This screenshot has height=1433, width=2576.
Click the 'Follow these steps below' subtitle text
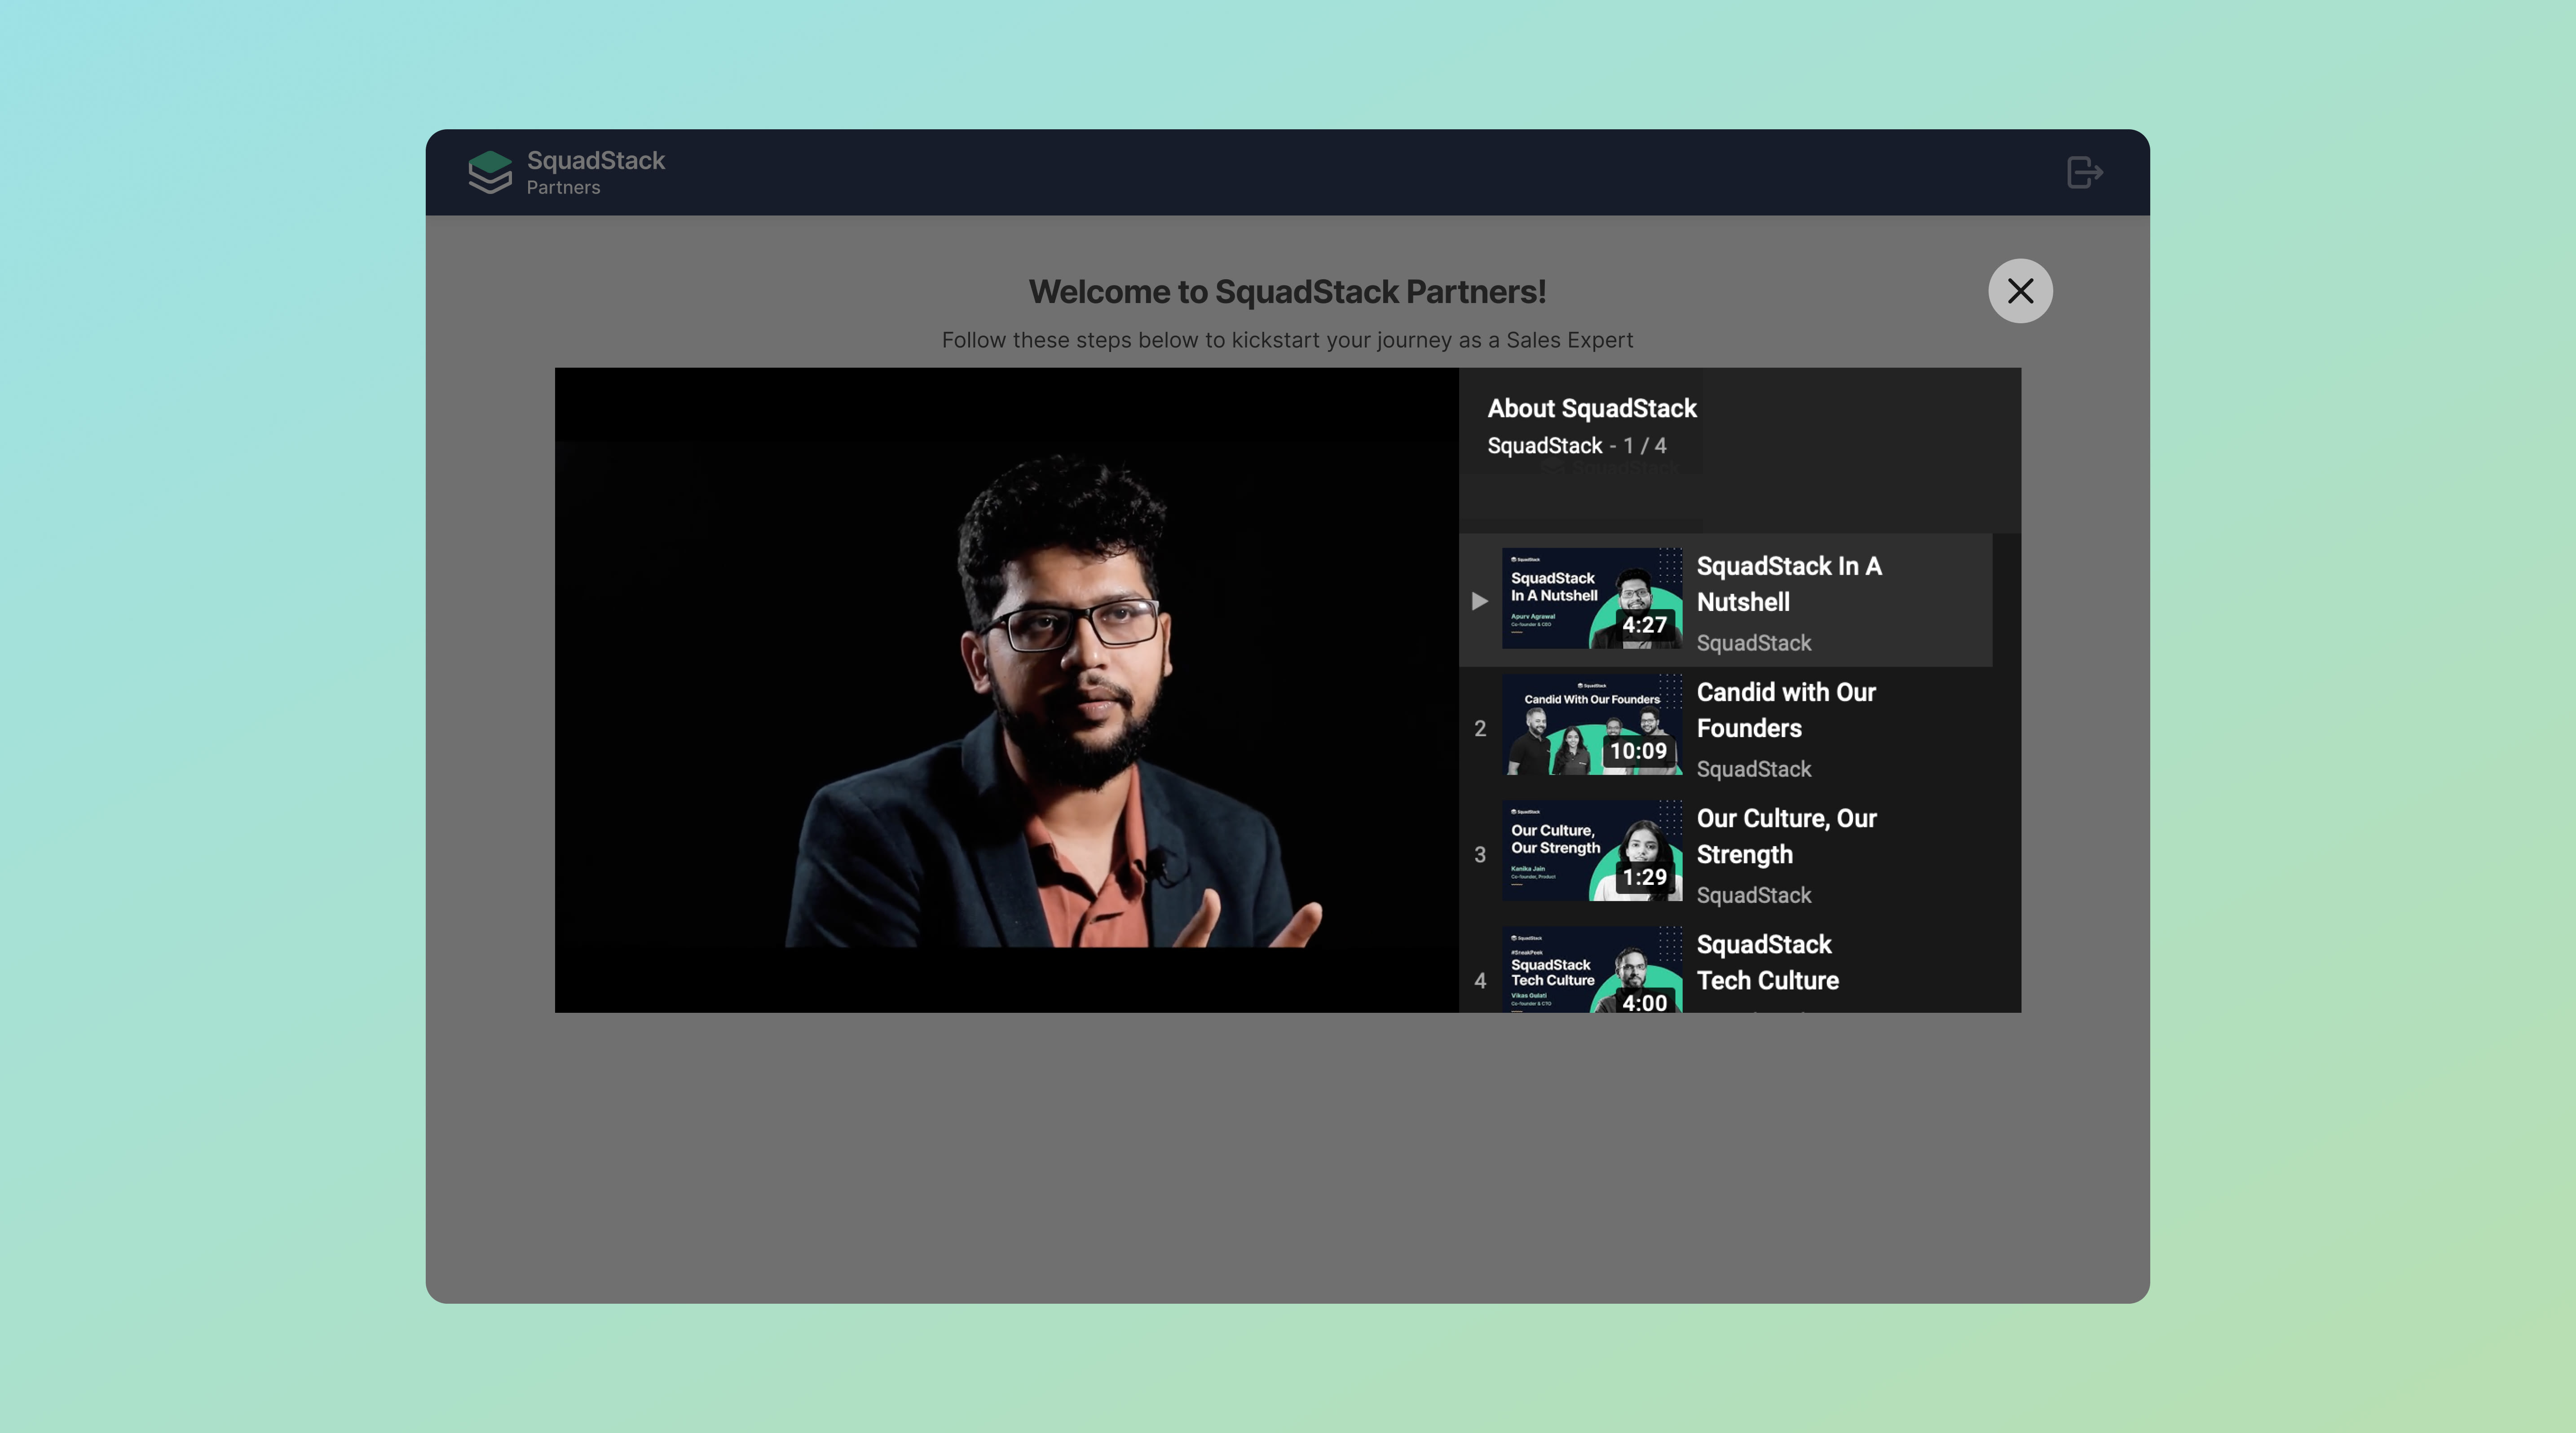[x=1287, y=340]
